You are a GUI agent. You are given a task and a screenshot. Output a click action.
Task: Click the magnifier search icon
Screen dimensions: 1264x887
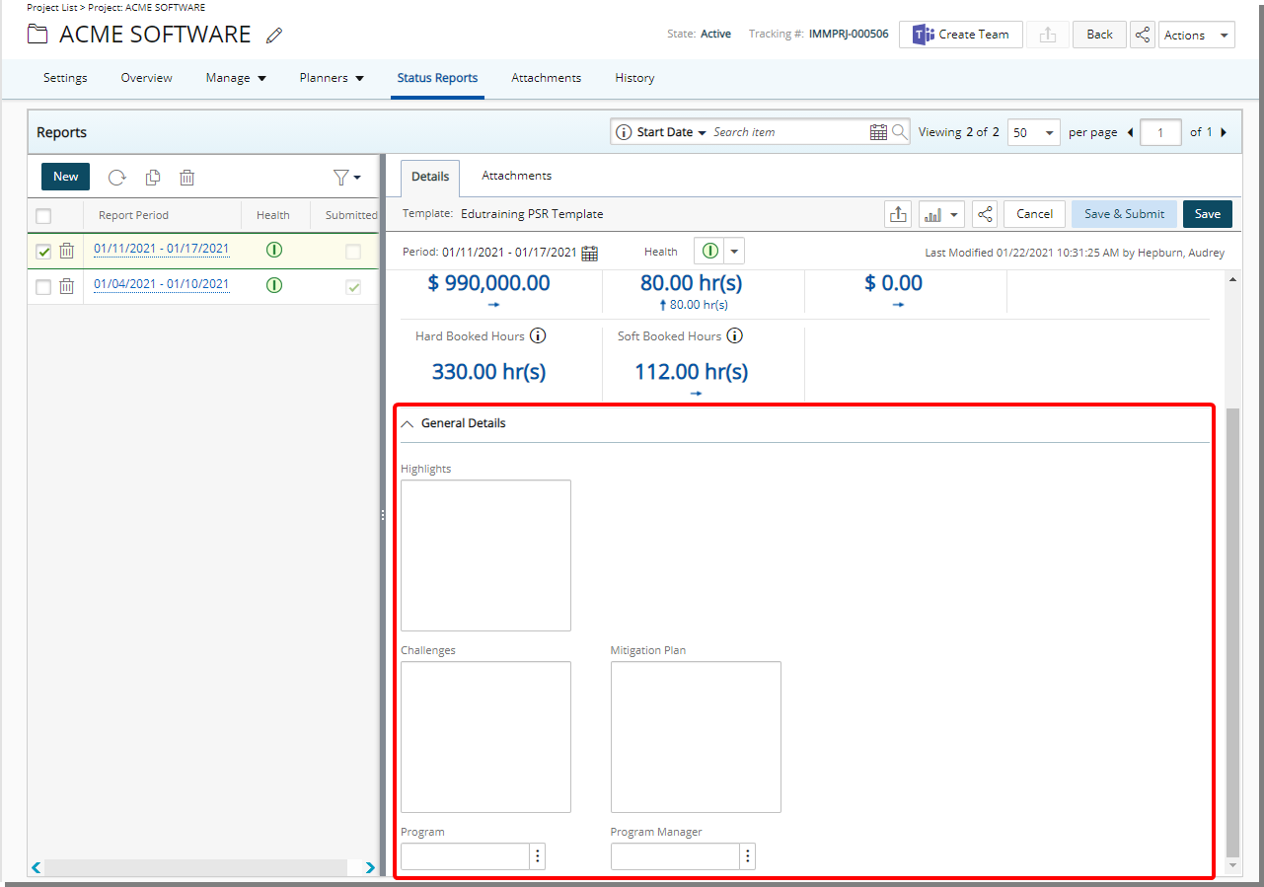pos(899,132)
